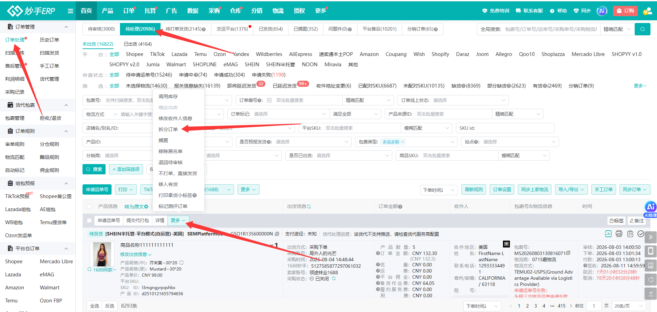Screen dimensions: 657x312
Task: Click the global search magnifier button
Action: (x=642, y=29)
